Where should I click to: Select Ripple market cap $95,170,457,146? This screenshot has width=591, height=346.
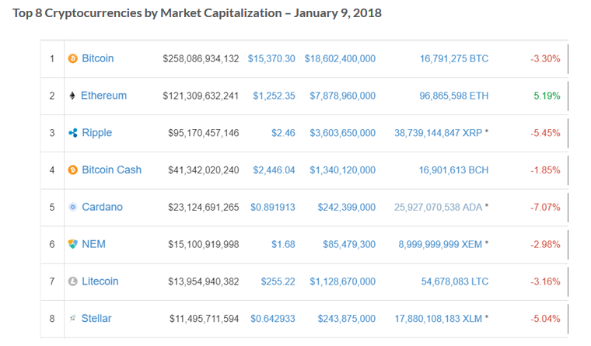pos(204,133)
